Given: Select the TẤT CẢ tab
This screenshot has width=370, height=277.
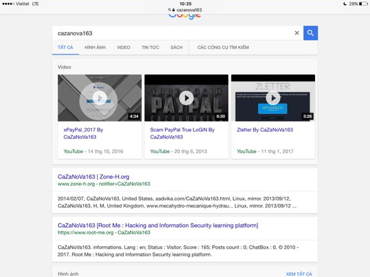Looking at the screenshot, I should pos(66,48).
